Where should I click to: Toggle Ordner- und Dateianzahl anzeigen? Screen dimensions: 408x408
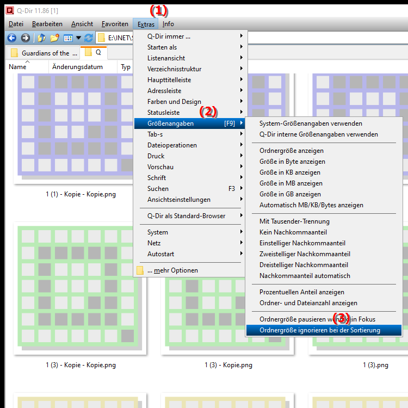click(324, 303)
